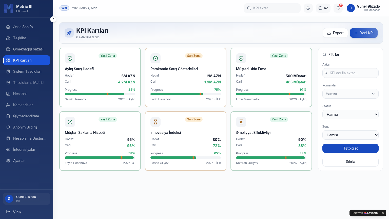The width and height of the screenshot is (389, 219).
Task: Collapse the sidebar with the chevron button
Action: pos(53,19)
